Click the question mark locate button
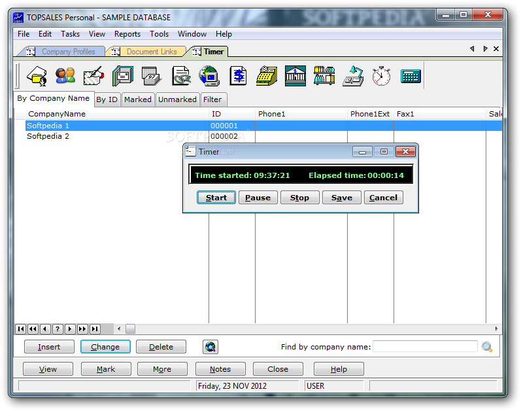Screen dimensions: 521x411 tap(58, 329)
